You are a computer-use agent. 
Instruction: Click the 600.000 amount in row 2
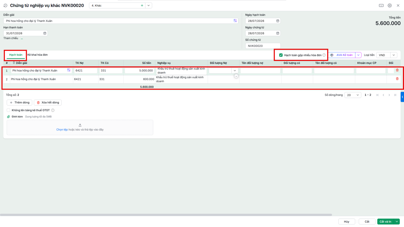click(148, 79)
